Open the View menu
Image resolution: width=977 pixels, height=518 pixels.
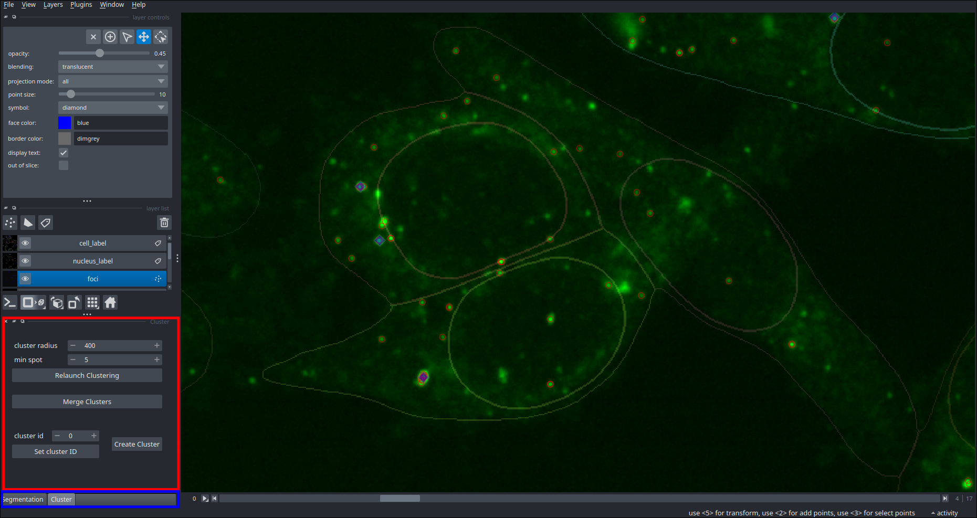(x=28, y=5)
